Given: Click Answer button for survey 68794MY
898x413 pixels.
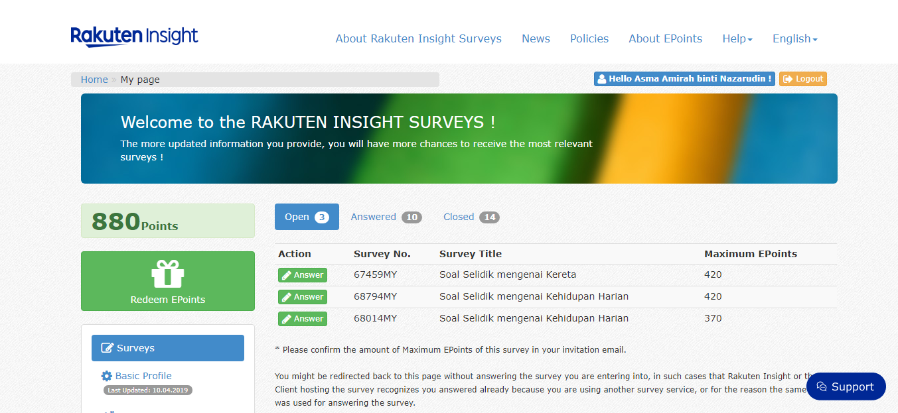Looking at the screenshot, I should tap(303, 297).
